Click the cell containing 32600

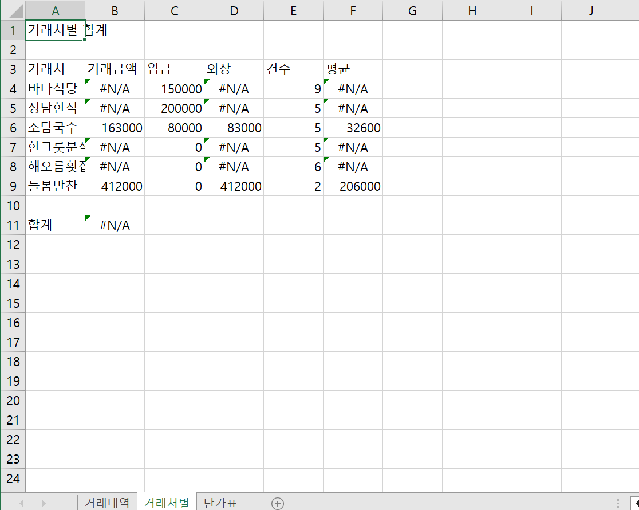[x=353, y=128]
